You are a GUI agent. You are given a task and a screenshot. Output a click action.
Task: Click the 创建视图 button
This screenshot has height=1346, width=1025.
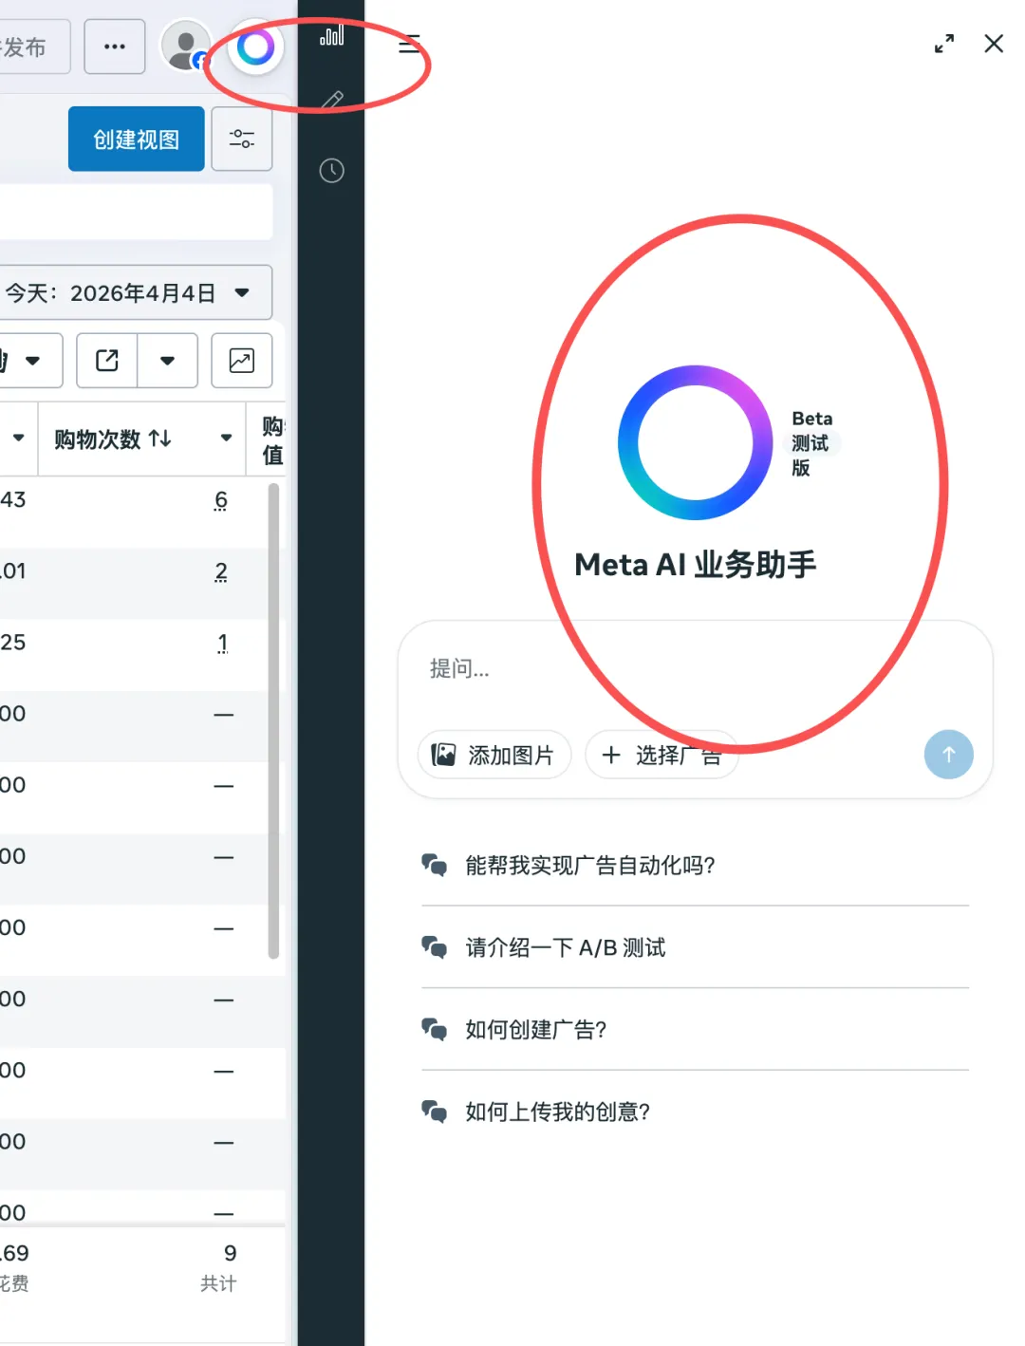point(137,139)
